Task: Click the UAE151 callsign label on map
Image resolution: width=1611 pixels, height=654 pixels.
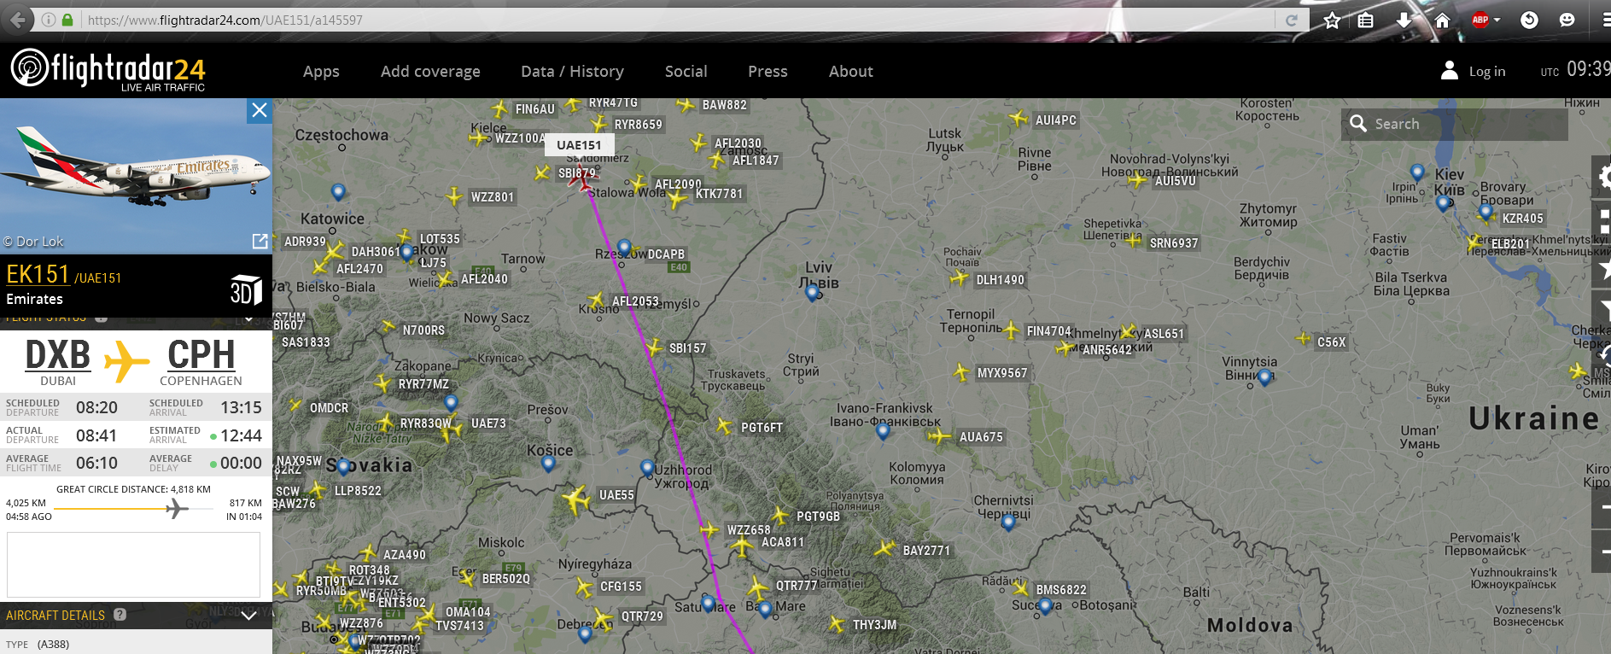Action: click(579, 145)
